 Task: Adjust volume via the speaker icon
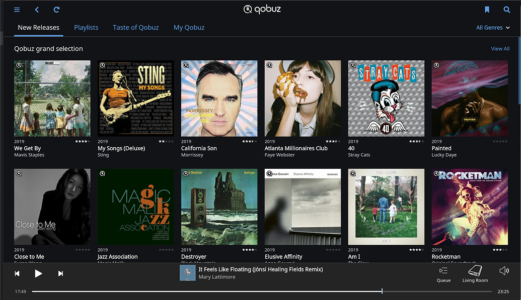pyautogui.click(x=504, y=270)
